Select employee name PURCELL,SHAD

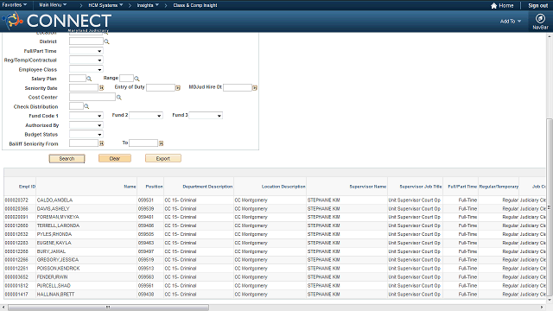tap(54, 286)
